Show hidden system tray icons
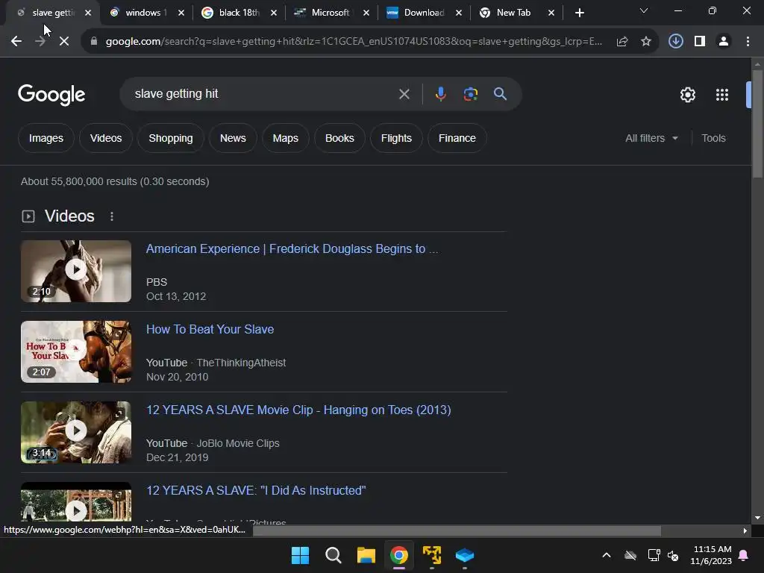This screenshot has height=573, width=764. [x=607, y=555]
